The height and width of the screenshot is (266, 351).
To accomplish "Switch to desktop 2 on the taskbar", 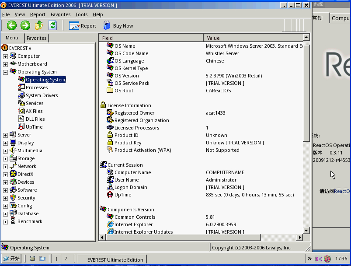I will click(x=66, y=259).
